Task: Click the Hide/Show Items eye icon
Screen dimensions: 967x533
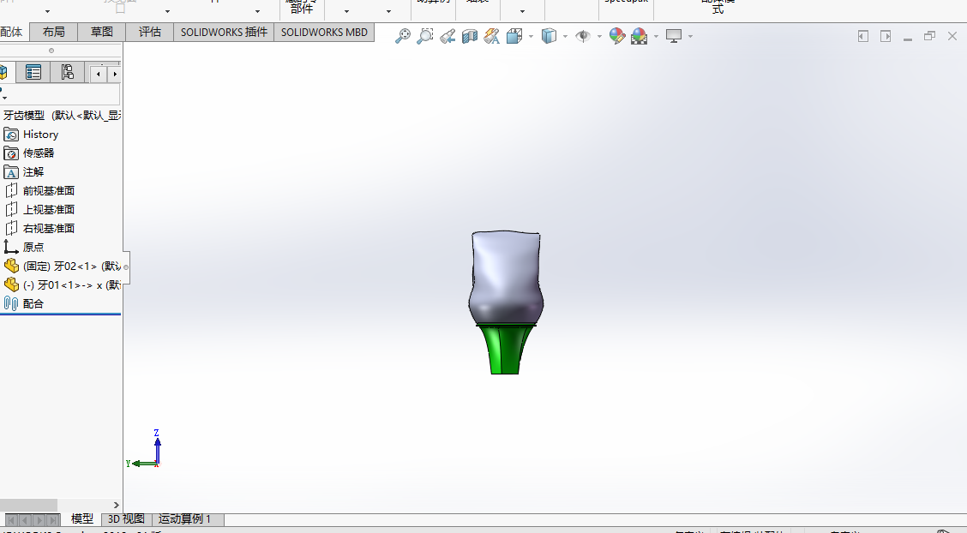Action: coord(583,36)
